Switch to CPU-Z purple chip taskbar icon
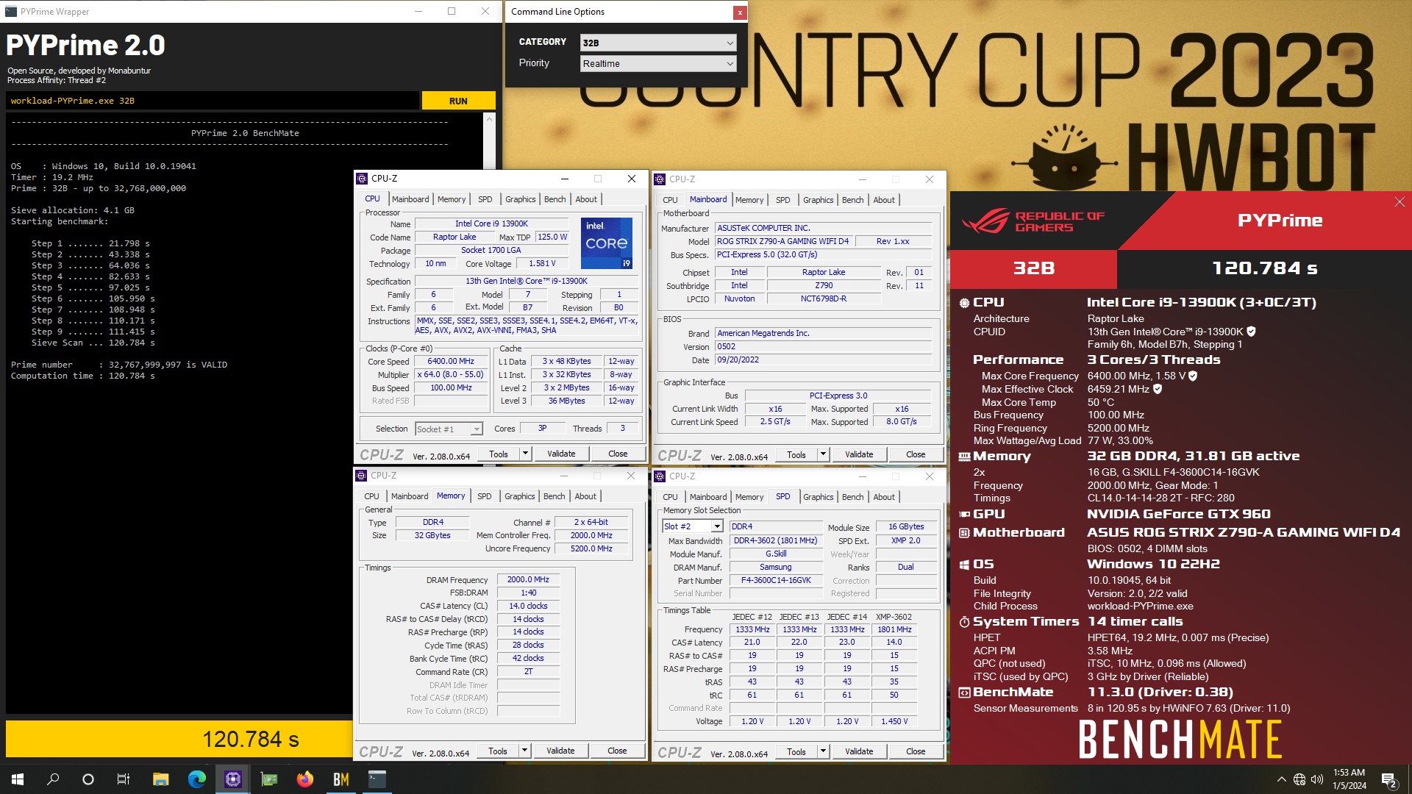 232,779
